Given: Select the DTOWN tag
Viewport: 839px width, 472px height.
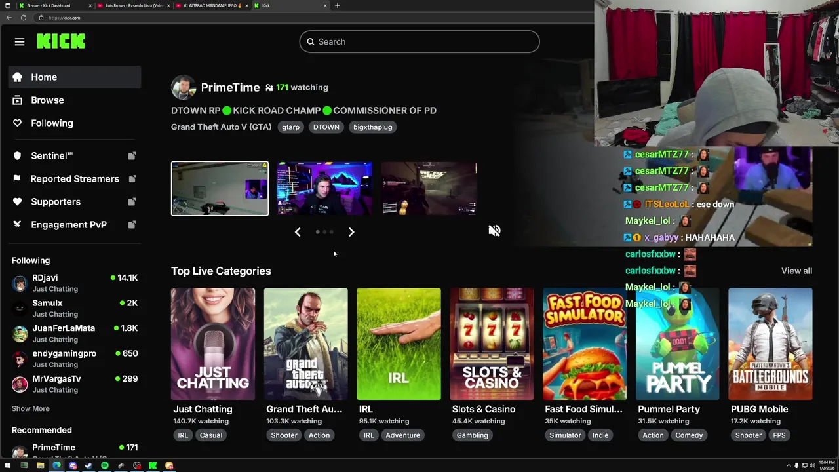Looking at the screenshot, I should pyautogui.click(x=326, y=127).
